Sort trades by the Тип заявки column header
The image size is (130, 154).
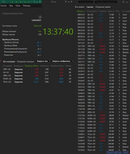point(126,11)
